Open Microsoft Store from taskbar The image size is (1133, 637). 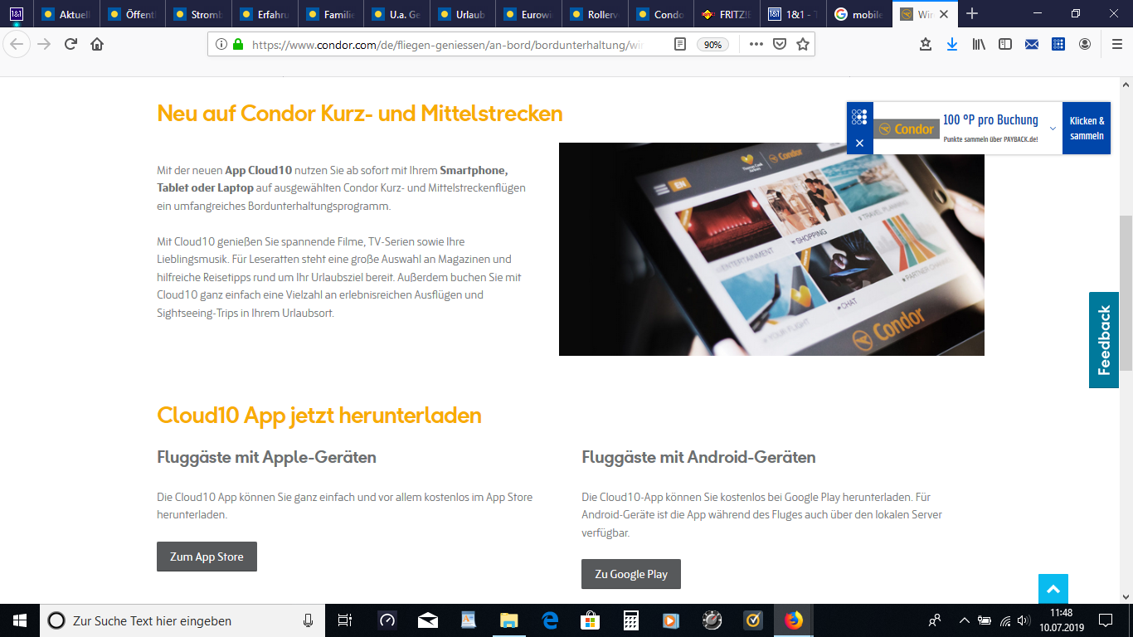coord(591,620)
